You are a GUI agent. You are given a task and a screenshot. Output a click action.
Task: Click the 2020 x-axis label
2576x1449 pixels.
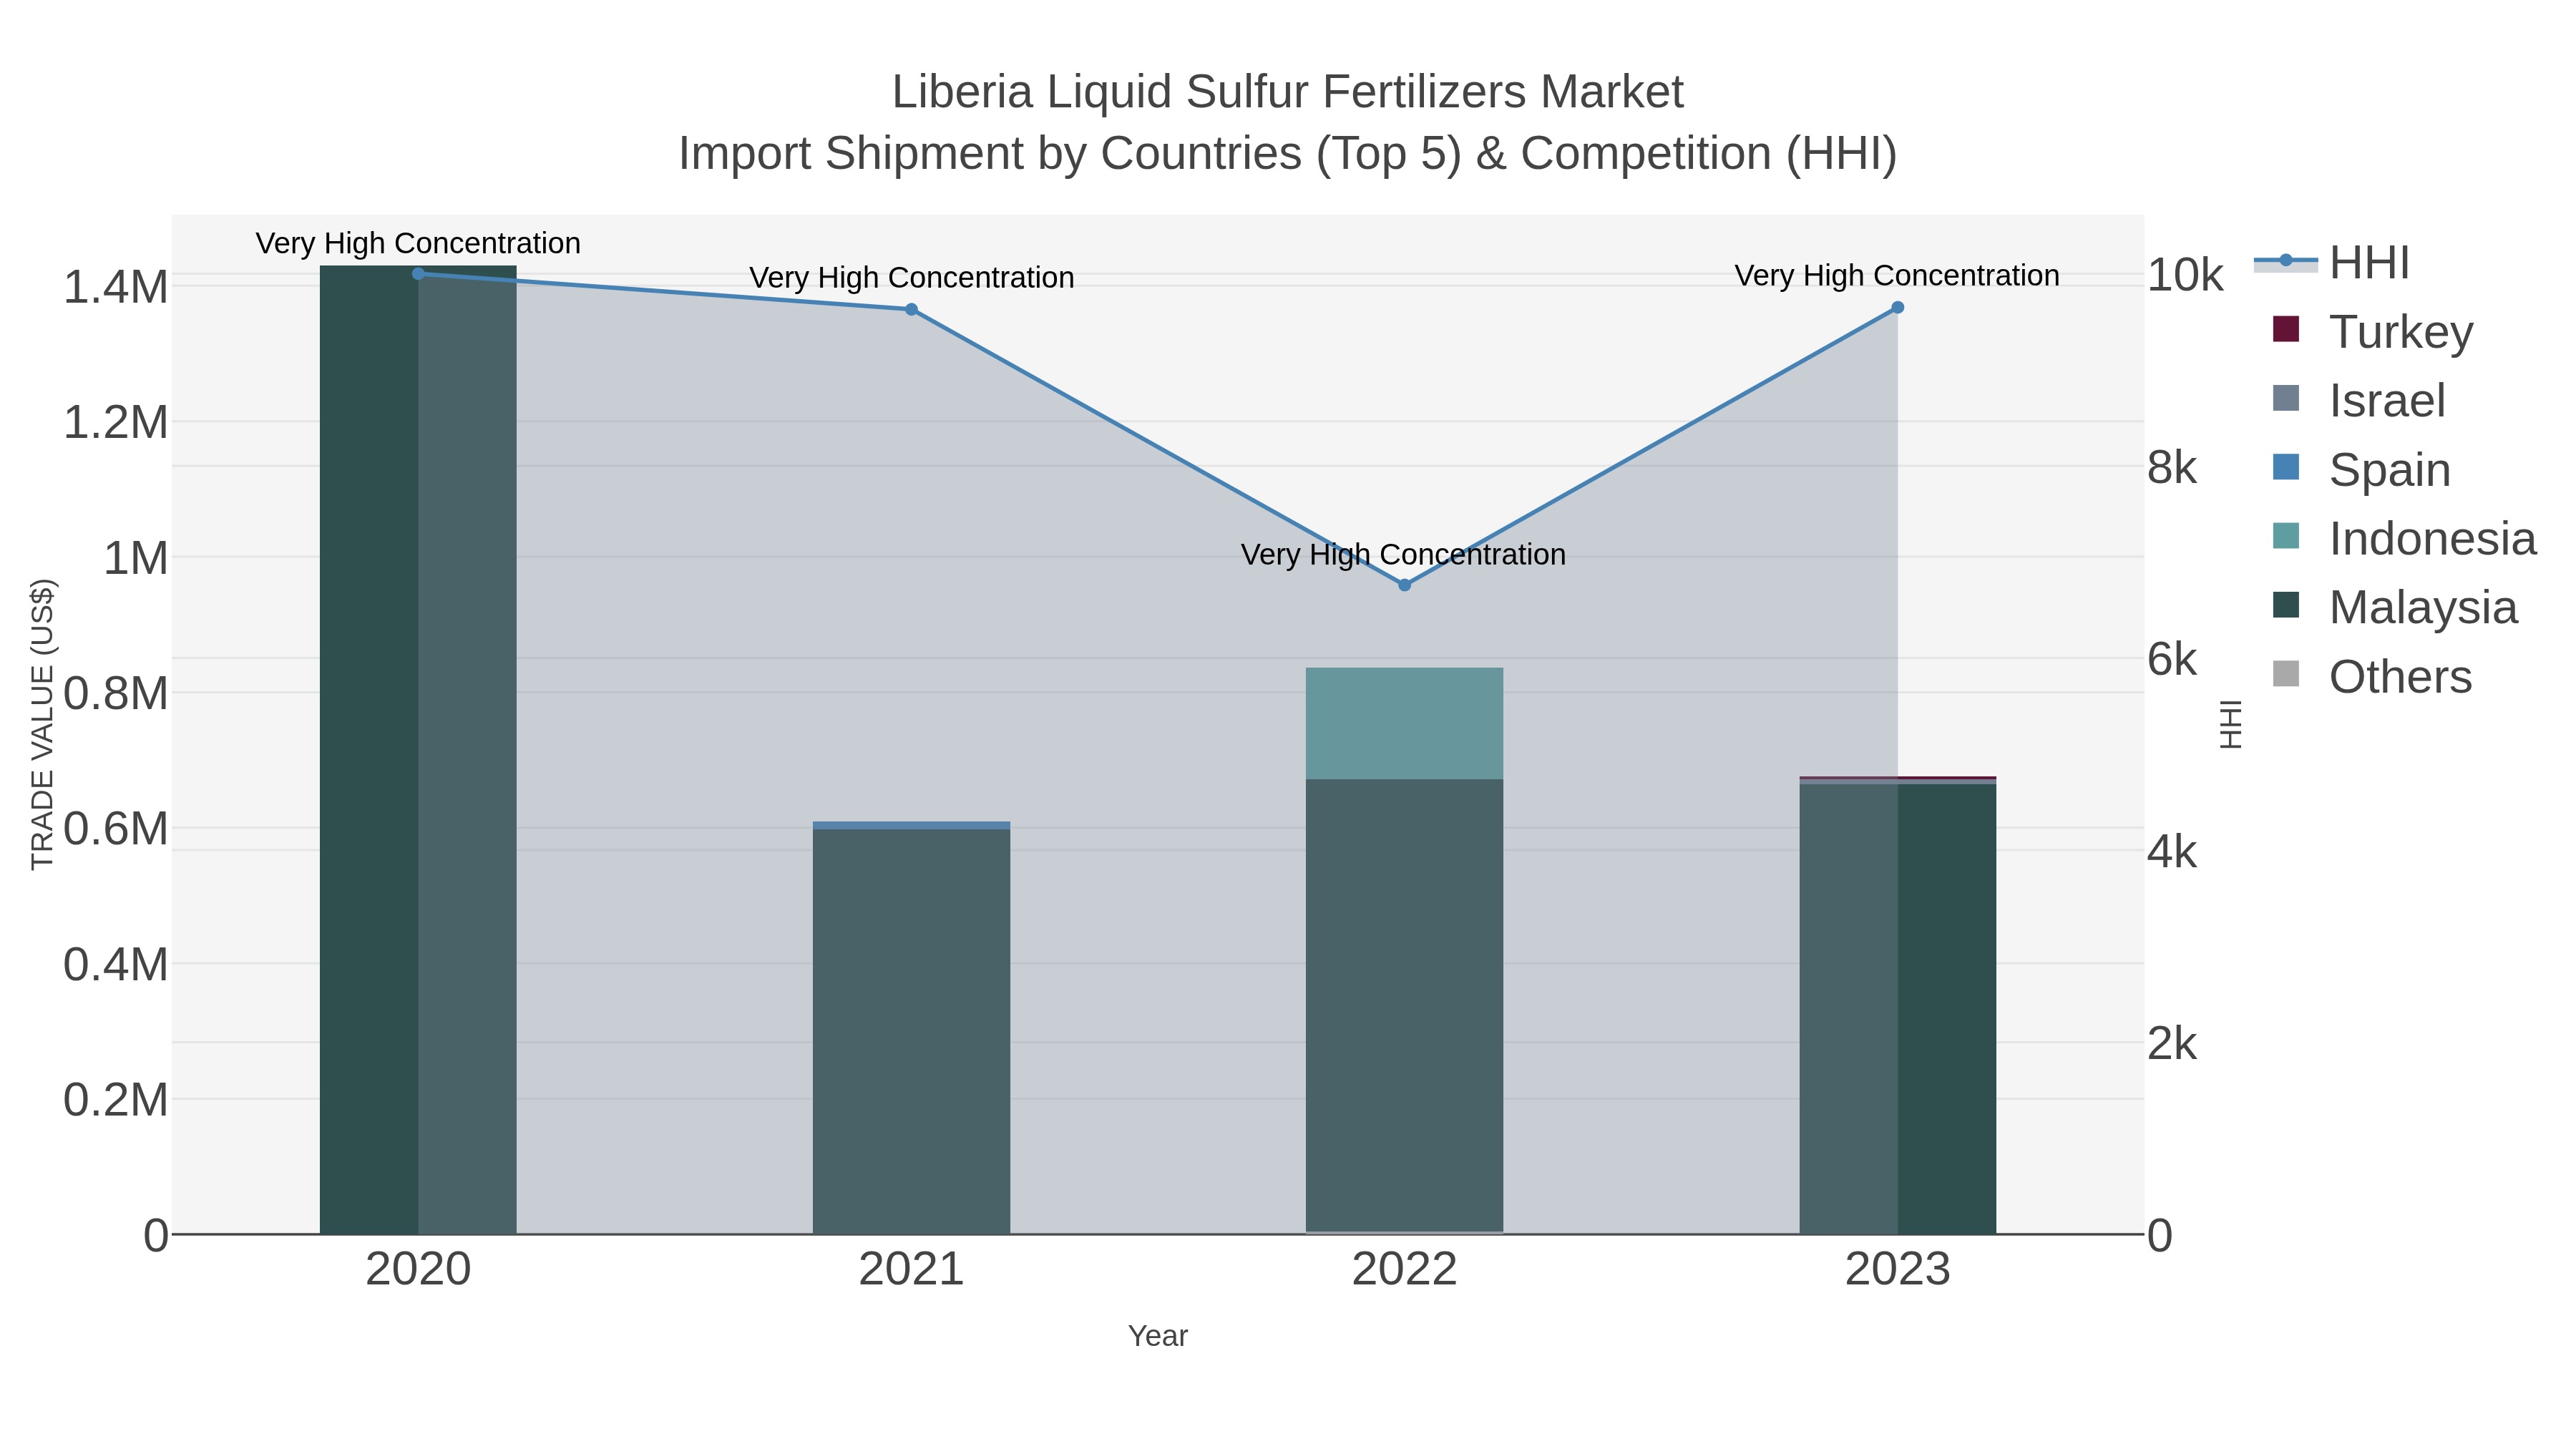point(418,1270)
